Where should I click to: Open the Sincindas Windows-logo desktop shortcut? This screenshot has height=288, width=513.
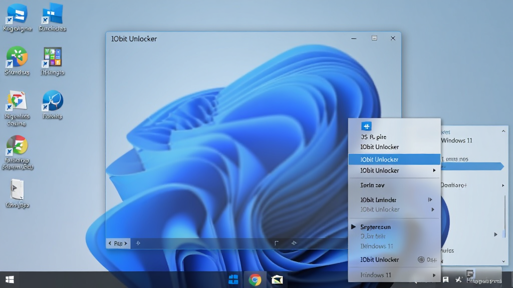(x=52, y=17)
